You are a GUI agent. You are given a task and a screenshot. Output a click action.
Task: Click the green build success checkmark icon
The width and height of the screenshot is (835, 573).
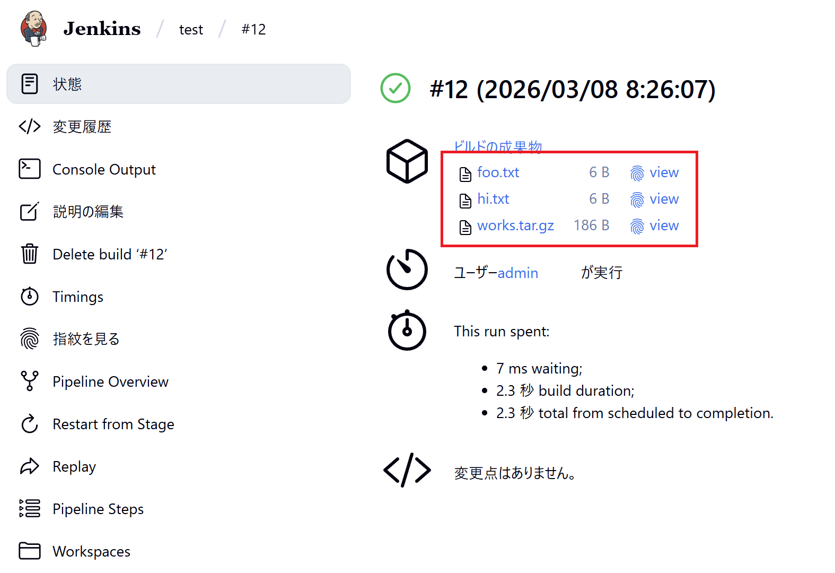tap(395, 88)
